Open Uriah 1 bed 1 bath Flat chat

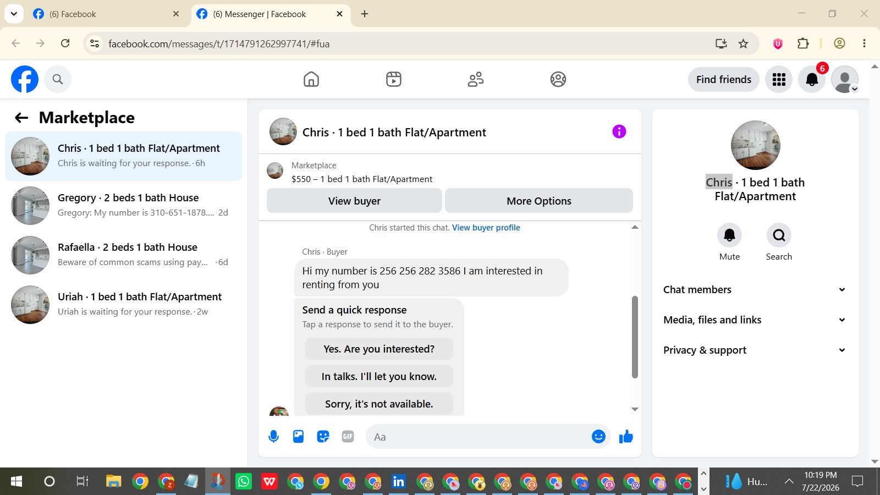coord(124,305)
